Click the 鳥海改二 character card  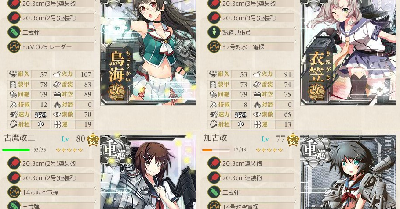(x=148, y=53)
